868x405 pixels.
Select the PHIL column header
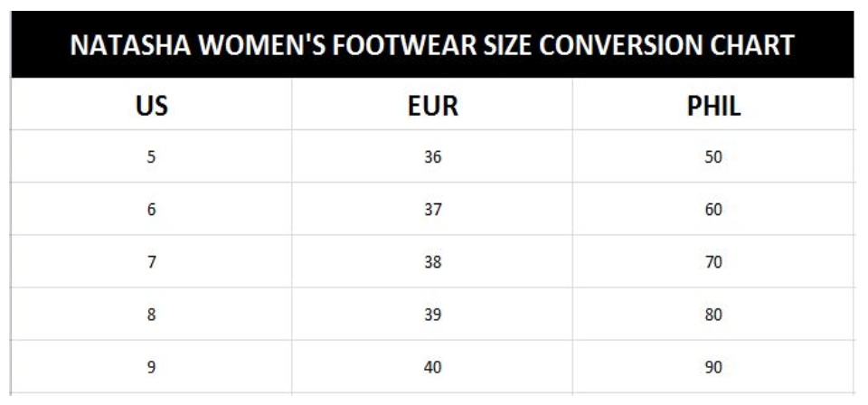pos(713,106)
